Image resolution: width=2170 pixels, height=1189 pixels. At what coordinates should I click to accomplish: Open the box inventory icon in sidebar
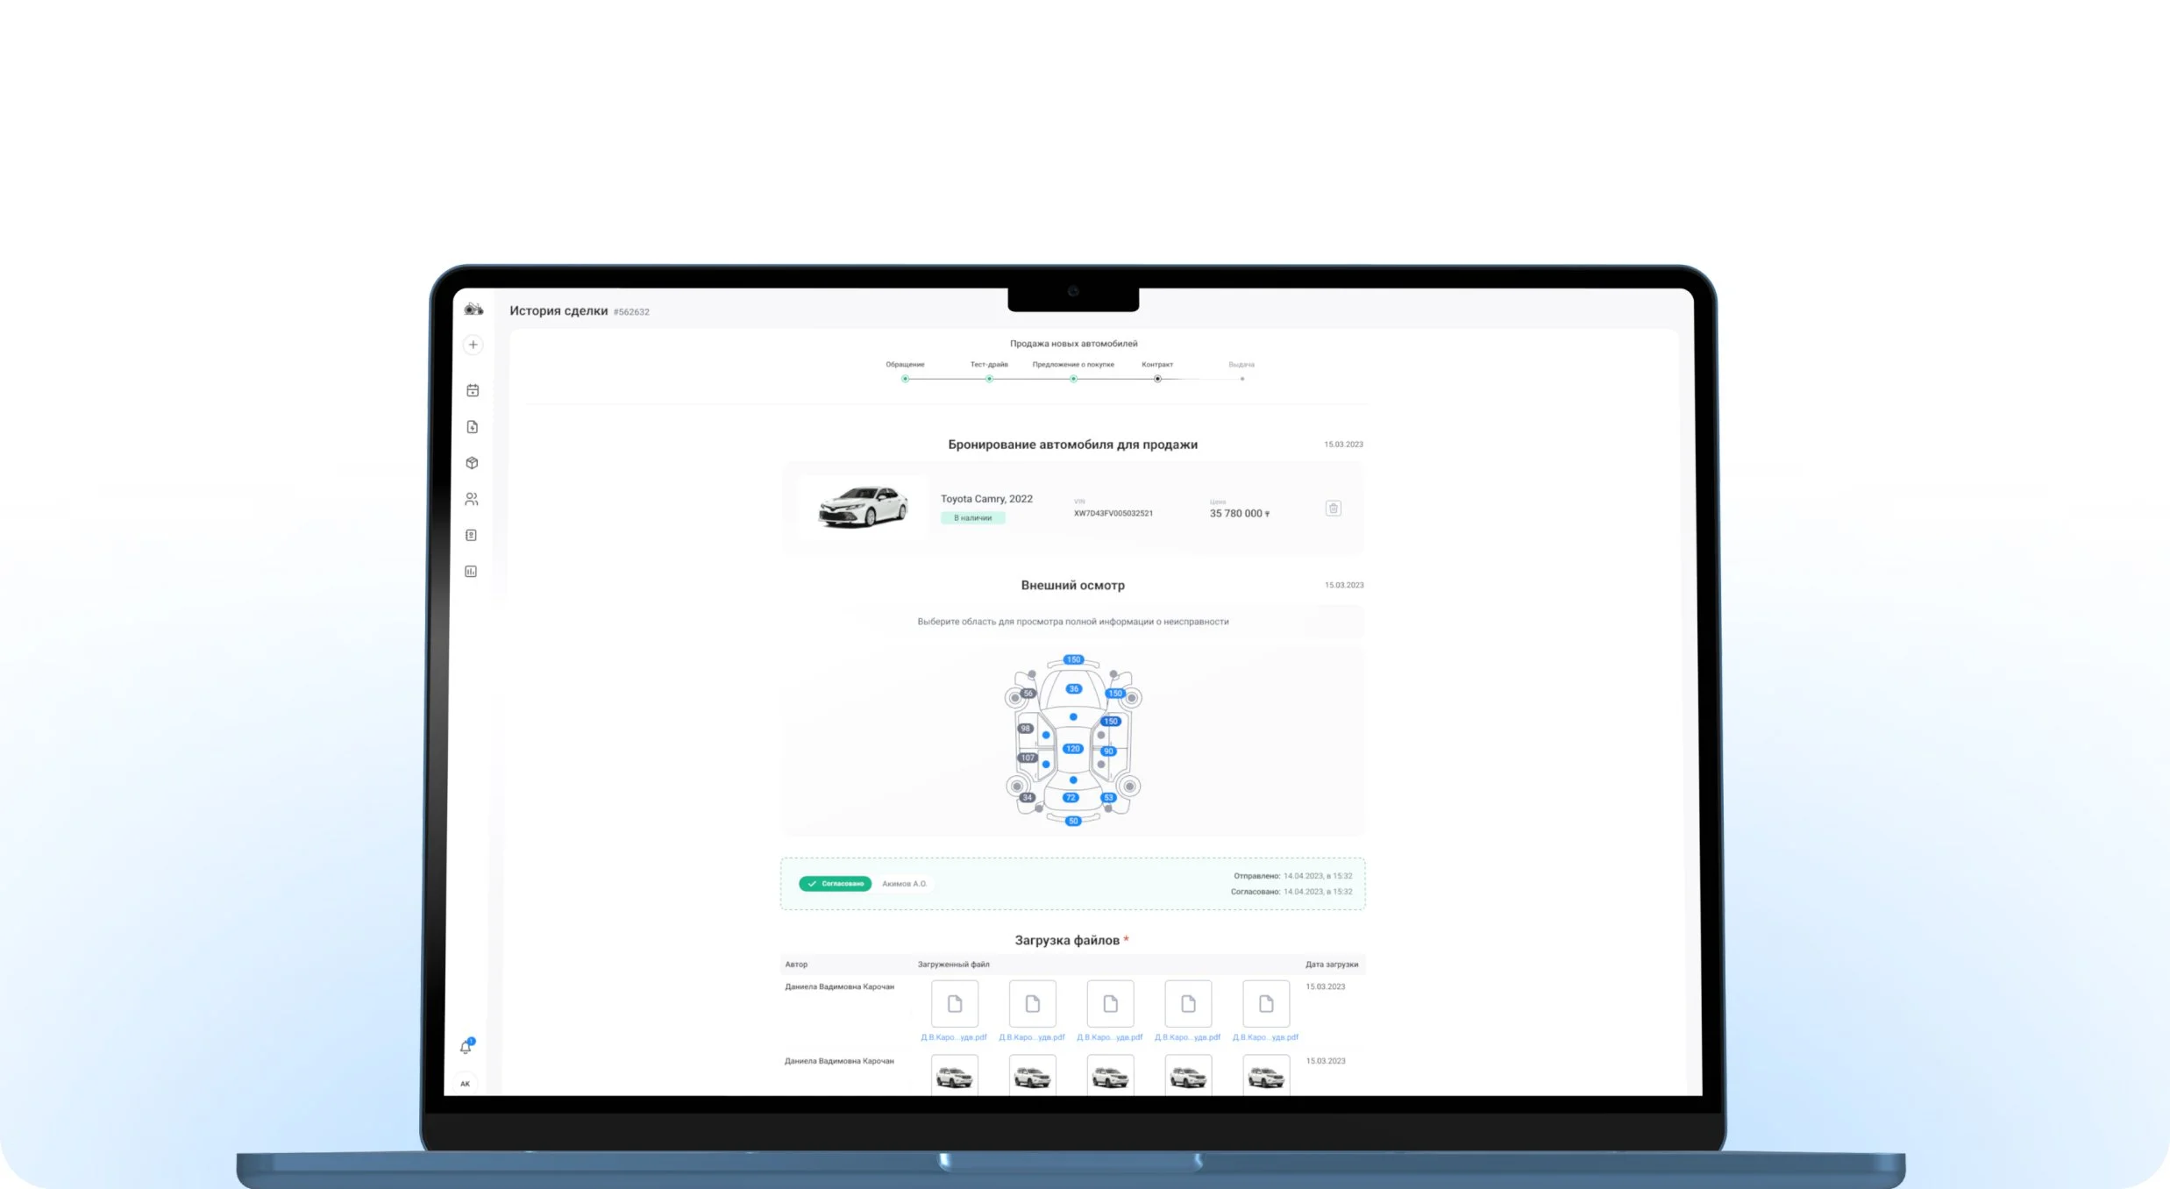(472, 463)
